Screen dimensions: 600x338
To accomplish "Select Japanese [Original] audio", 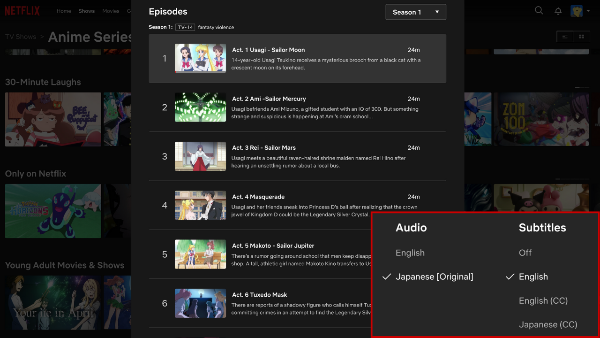I will (434, 277).
